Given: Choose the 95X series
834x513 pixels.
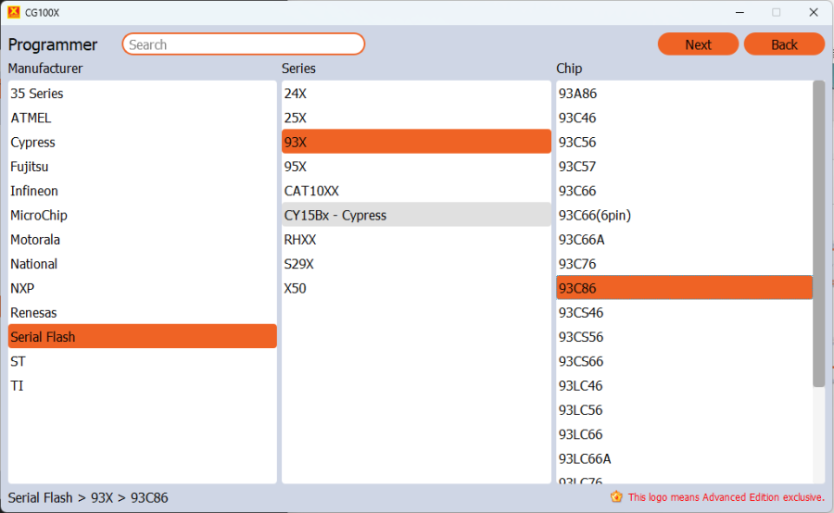Looking at the screenshot, I should 296,167.
